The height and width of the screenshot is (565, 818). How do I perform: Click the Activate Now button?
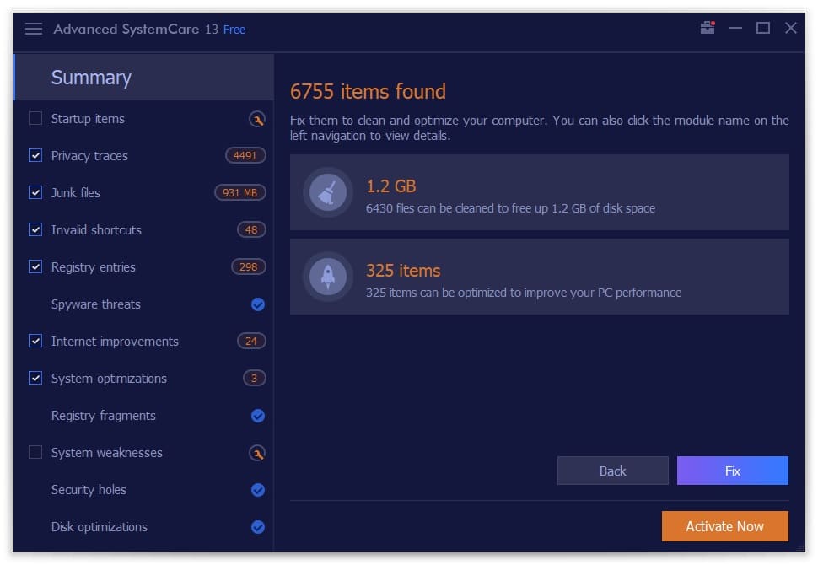click(725, 526)
